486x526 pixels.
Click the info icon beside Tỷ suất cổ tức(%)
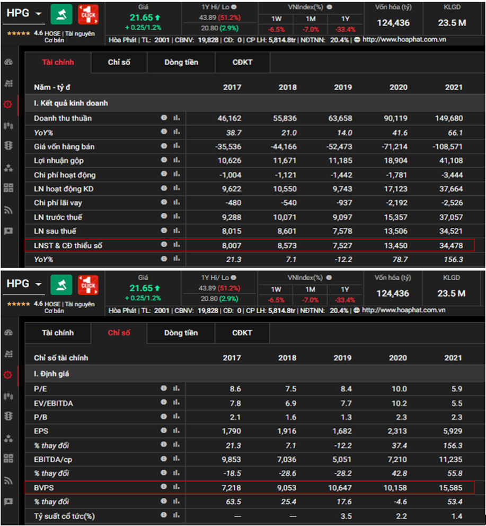tap(164, 515)
